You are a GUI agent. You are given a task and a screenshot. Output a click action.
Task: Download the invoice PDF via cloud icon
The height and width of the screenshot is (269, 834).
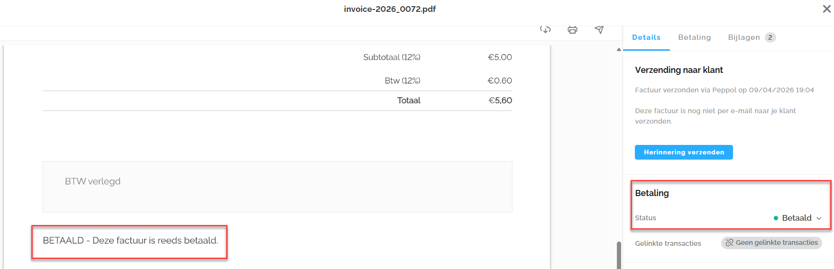(545, 30)
